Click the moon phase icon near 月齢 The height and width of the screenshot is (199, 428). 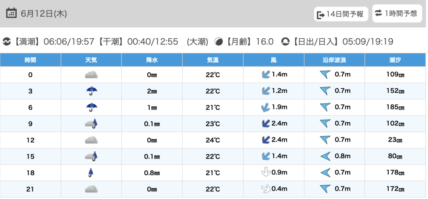click(219, 42)
